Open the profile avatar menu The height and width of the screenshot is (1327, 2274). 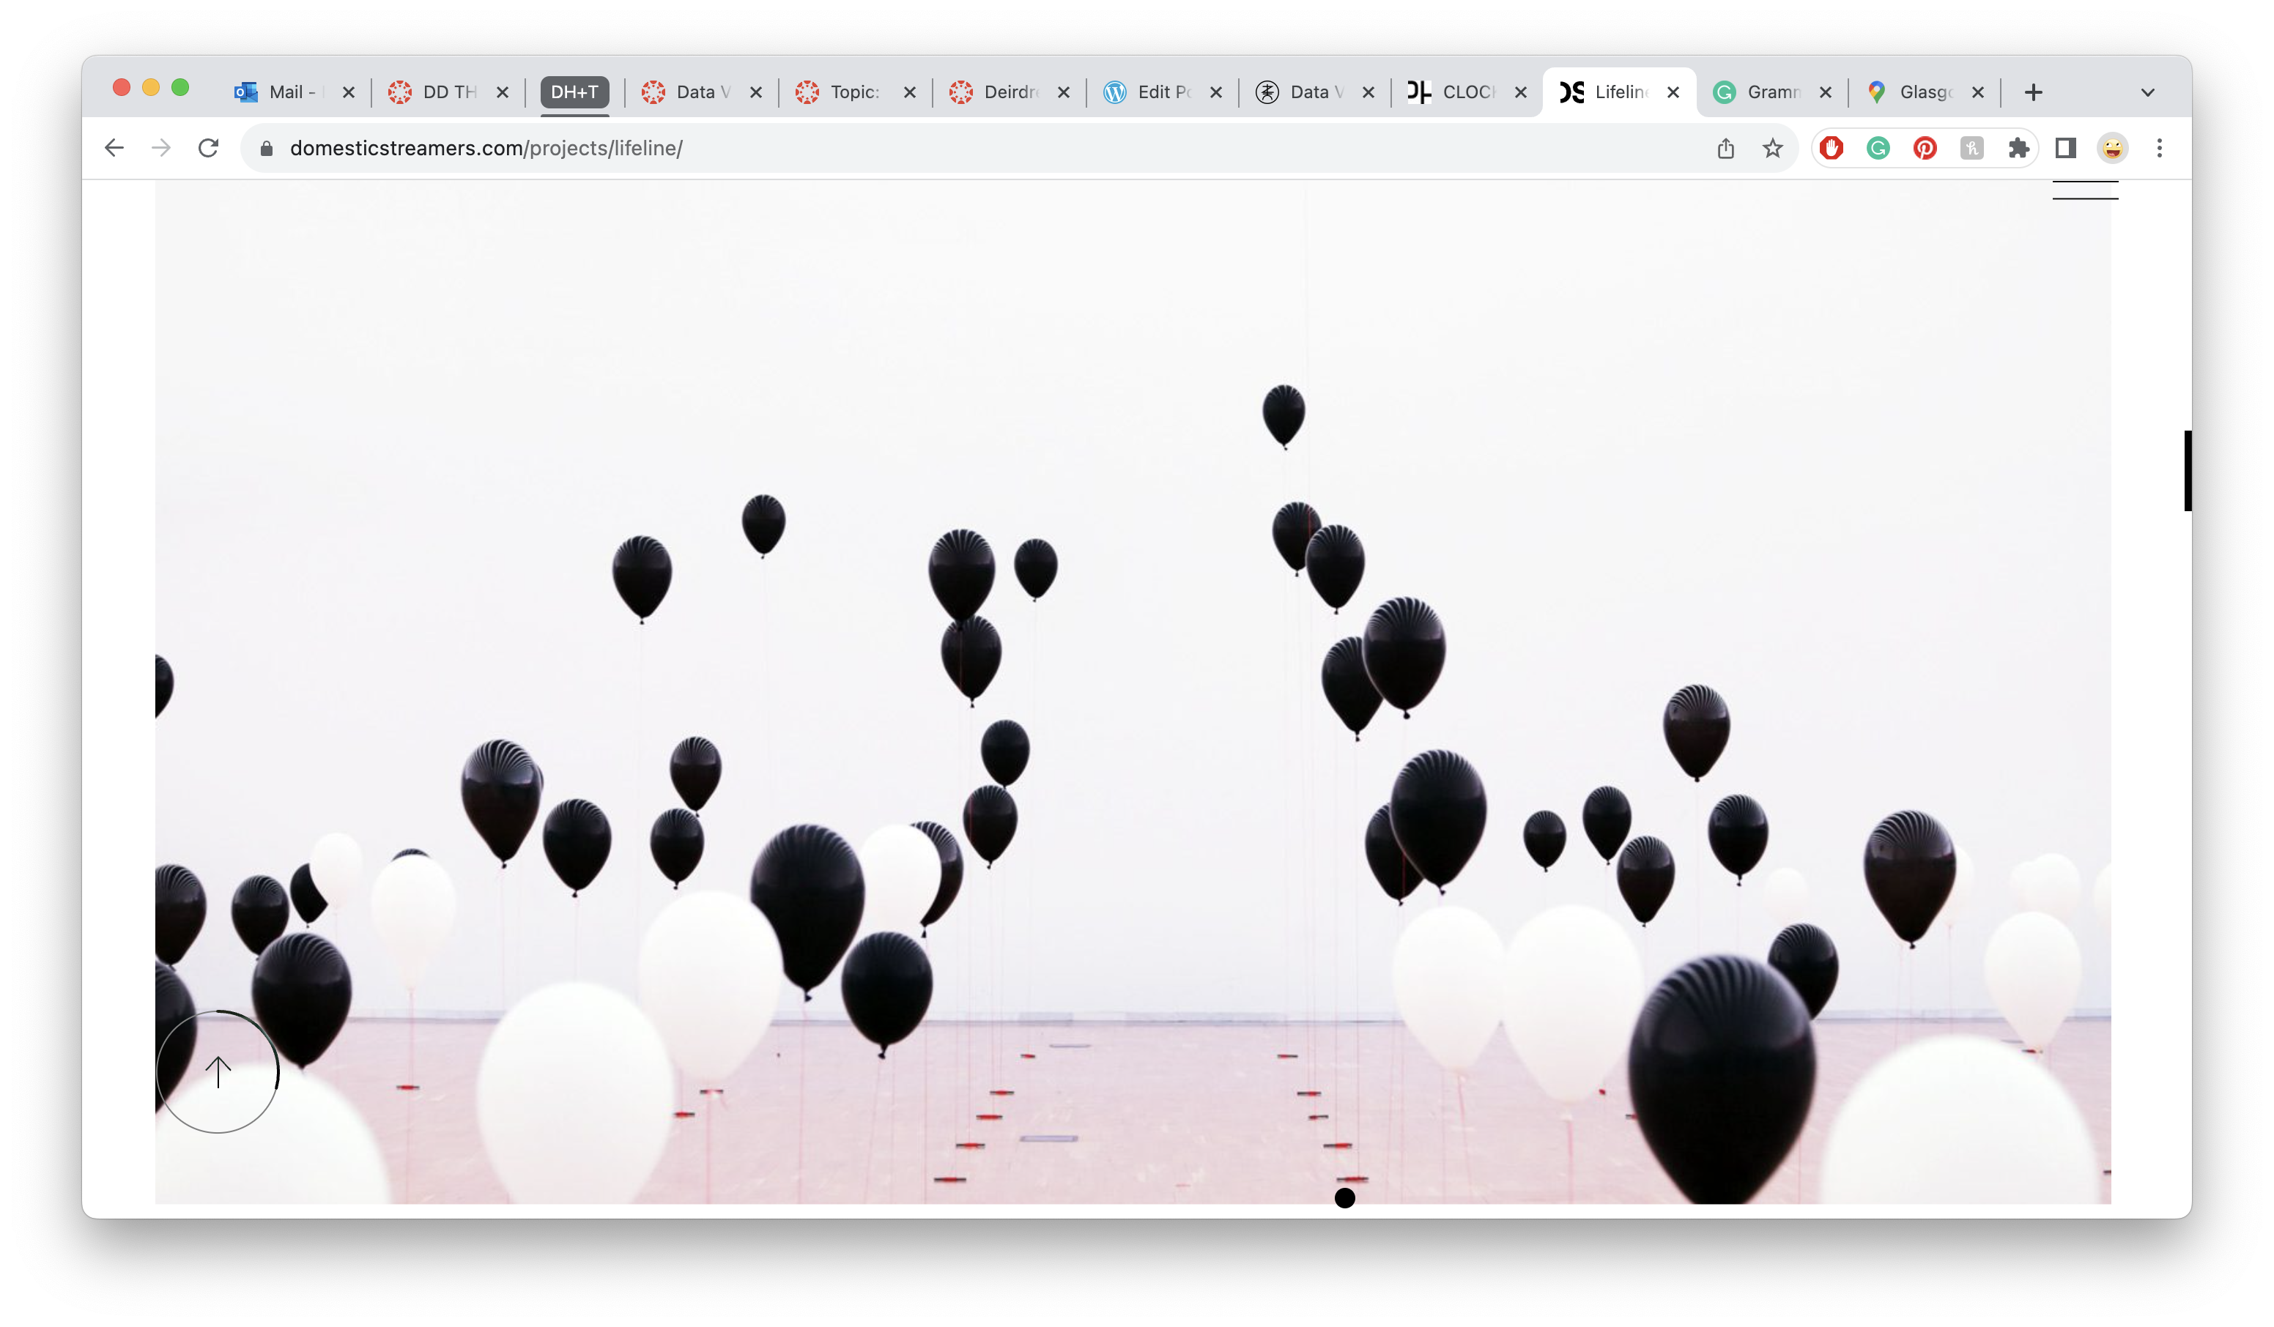(2113, 148)
